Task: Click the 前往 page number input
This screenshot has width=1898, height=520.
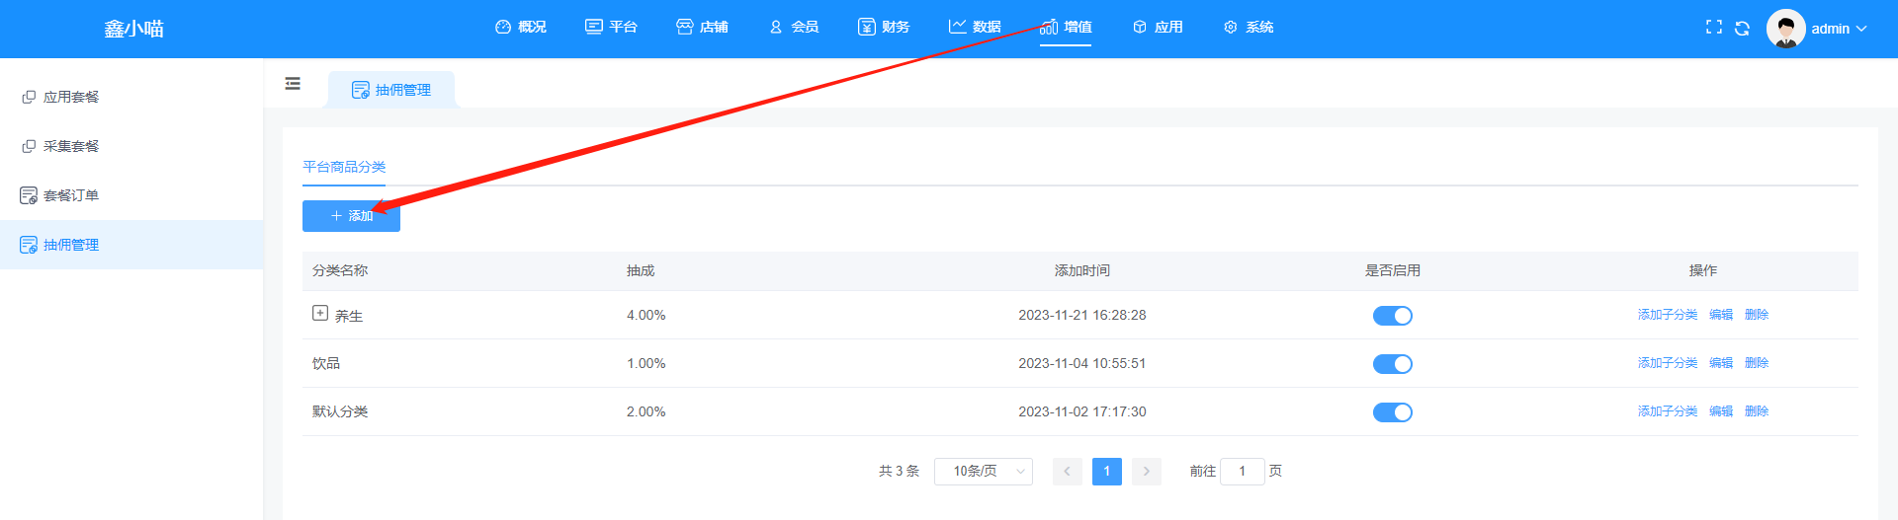Action: tap(1243, 472)
